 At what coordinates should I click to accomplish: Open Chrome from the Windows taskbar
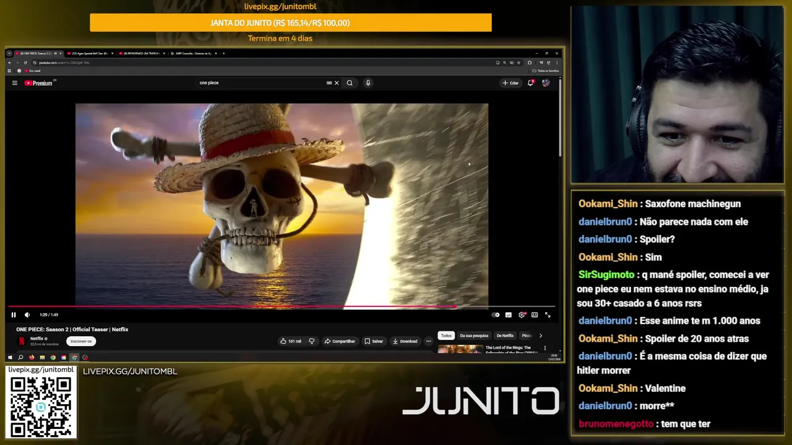pos(53,357)
